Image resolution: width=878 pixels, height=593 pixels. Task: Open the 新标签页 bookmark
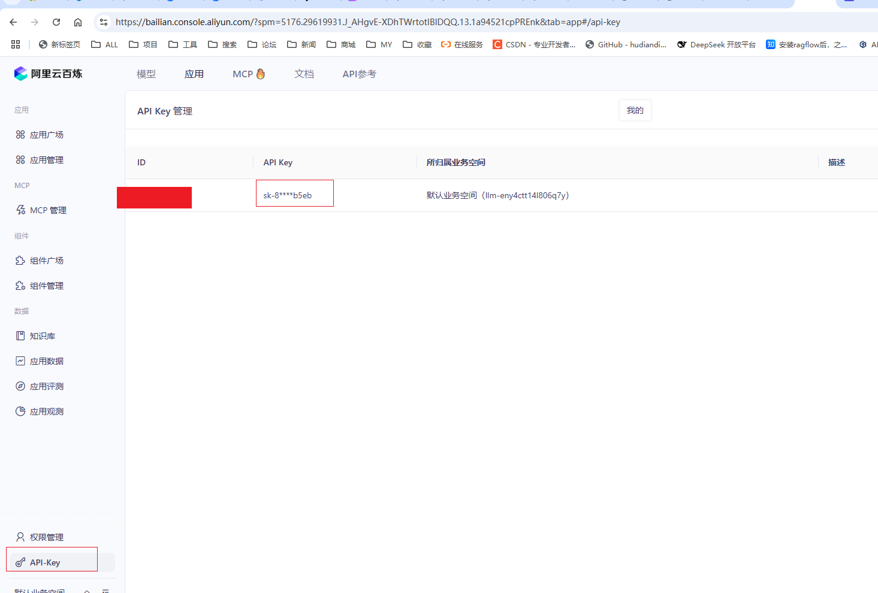(59, 44)
